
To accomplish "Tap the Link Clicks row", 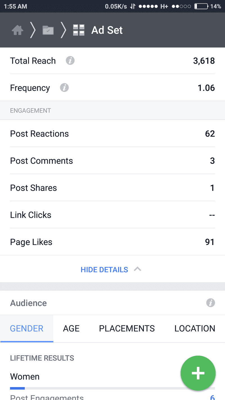I will 112,215.
